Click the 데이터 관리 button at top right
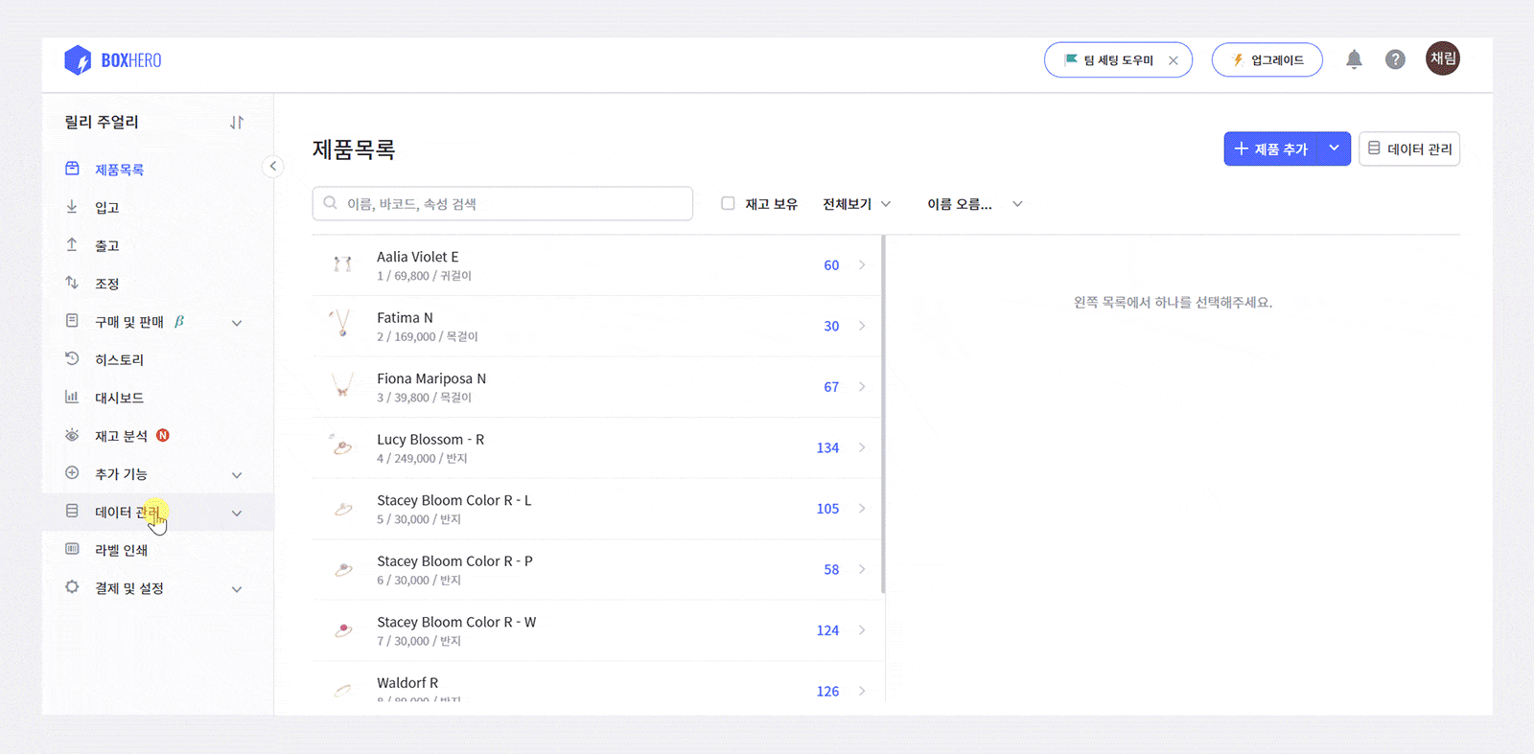Viewport: 1534px width, 754px height. click(x=1408, y=149)
